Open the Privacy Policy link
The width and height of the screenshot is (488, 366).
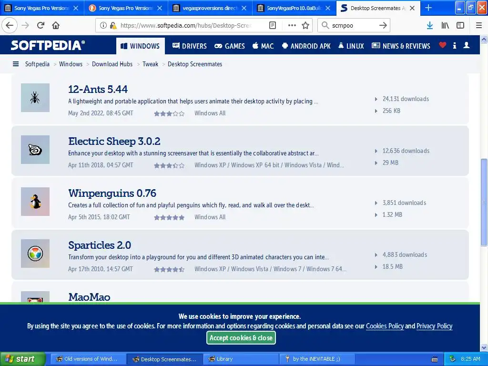coord(434,326)
